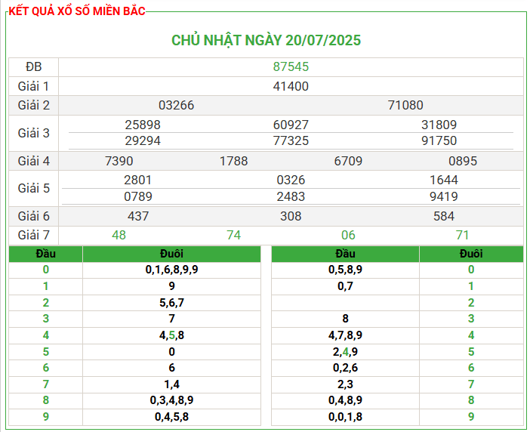
Task: Select Giải 4 number 1788
Action: coord(233,161)
